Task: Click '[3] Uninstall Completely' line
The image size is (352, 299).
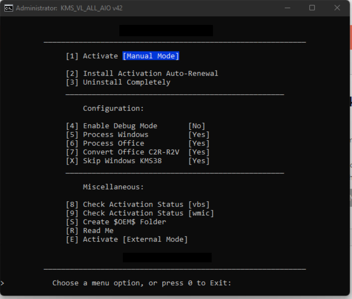Action: click(118, 82)
